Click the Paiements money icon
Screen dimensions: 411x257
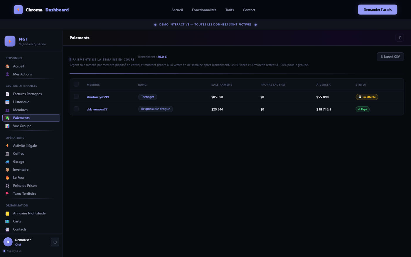[7, 118]
